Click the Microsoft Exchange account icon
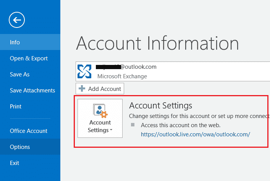Viewport: 270px width, 181px height. tap(84, 71)
